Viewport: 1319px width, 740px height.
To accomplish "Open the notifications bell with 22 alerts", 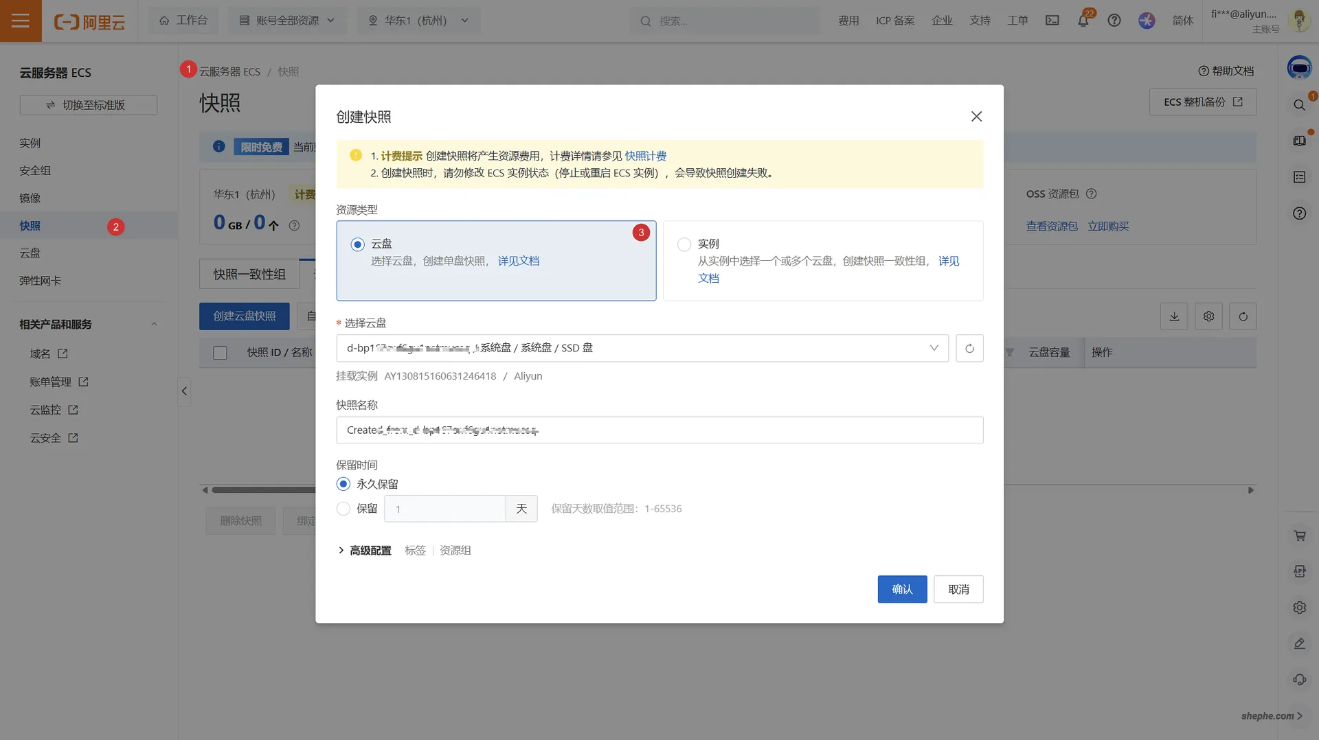I will 1083,21.
